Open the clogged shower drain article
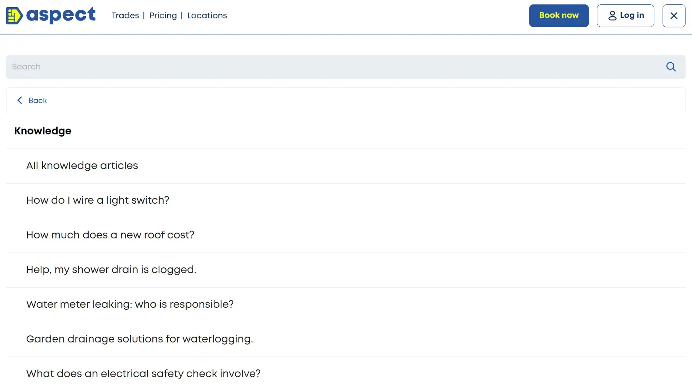The width and height of the screenshot is (692, 391). 111,270
